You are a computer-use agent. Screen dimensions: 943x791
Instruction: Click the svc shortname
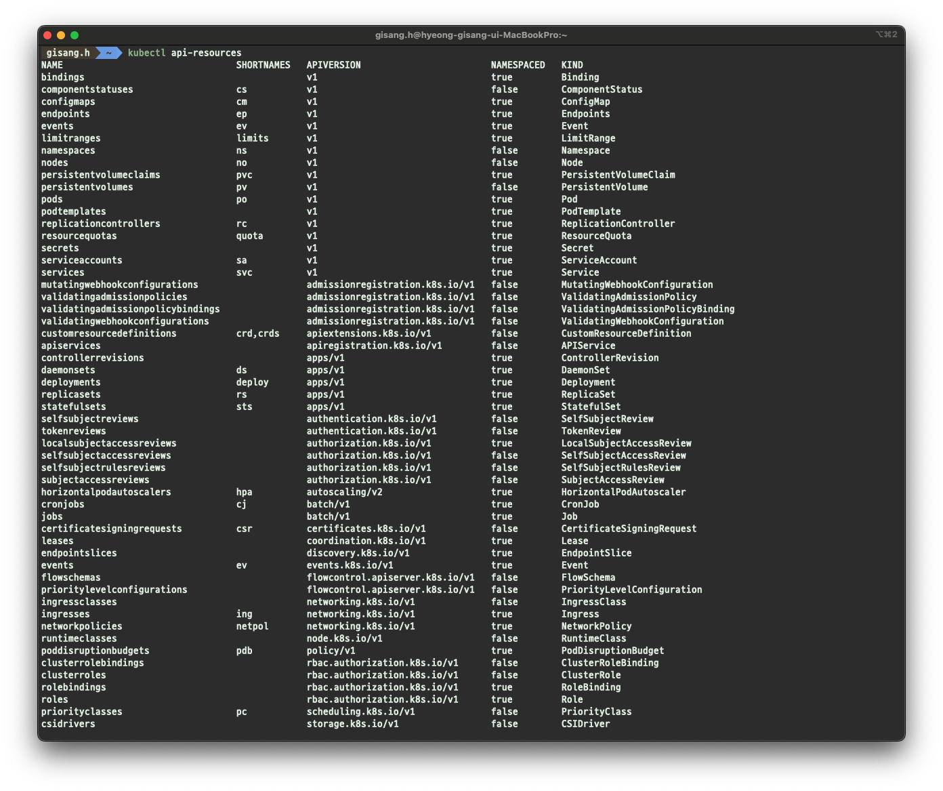[245, 272]
